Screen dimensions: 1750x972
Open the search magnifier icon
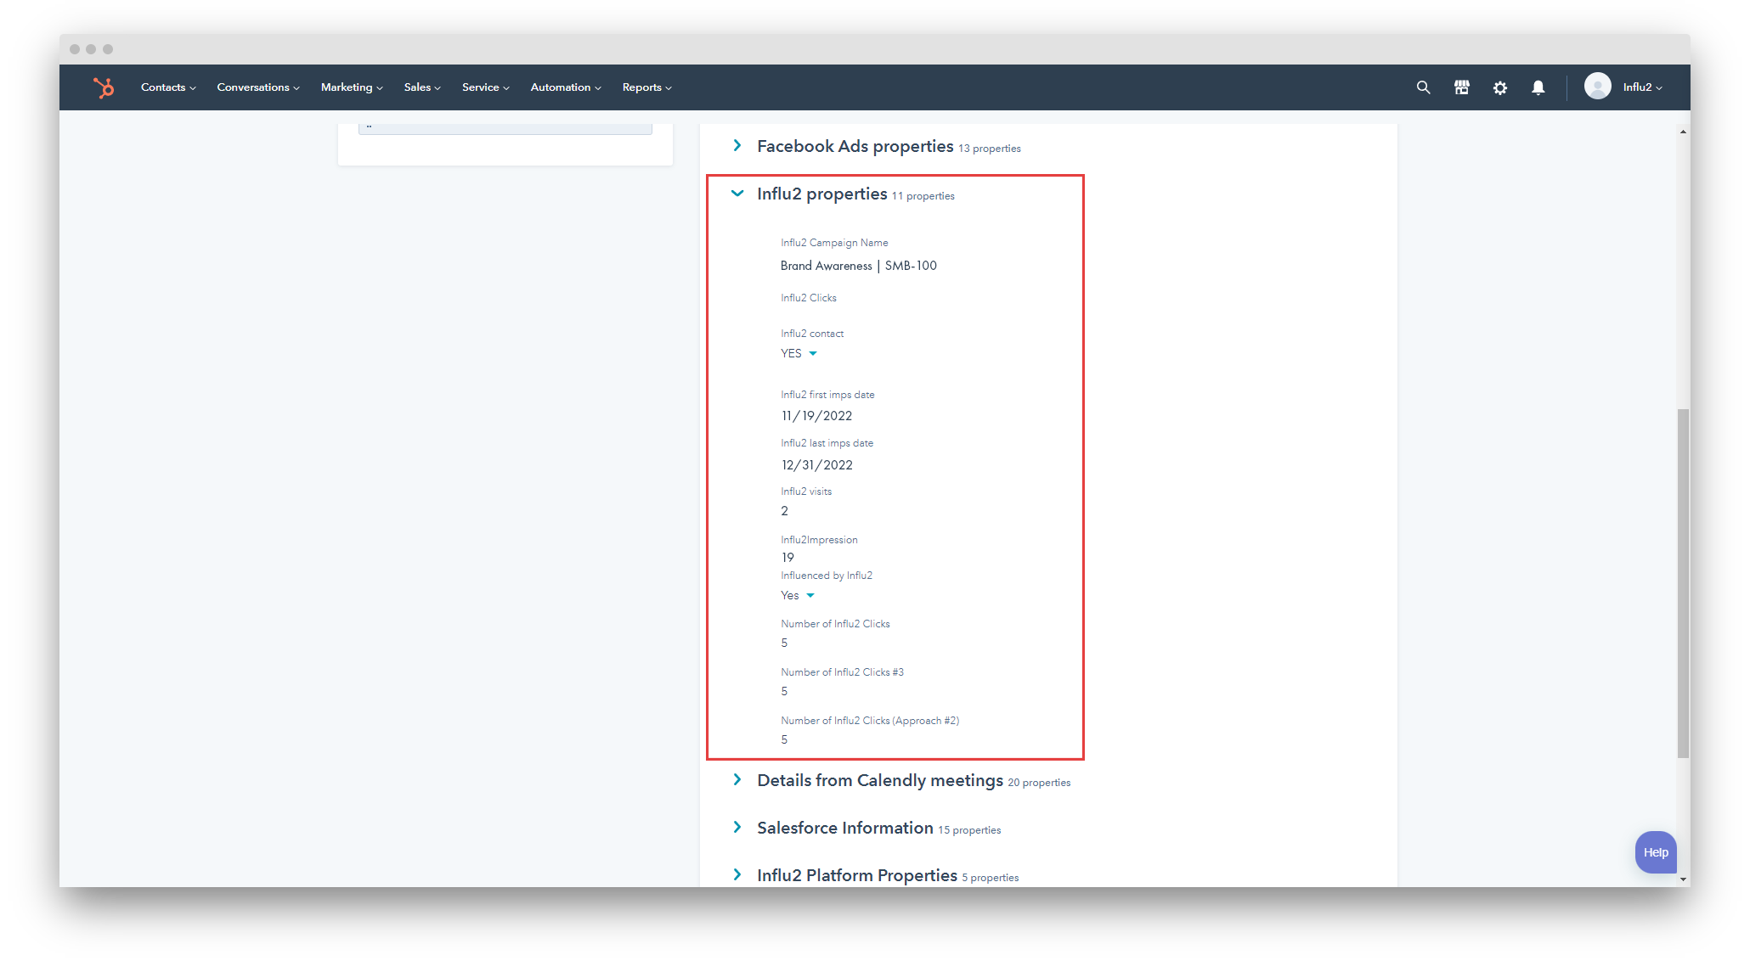1423,87
